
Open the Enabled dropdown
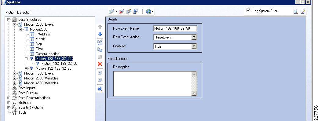pos(194,46)
